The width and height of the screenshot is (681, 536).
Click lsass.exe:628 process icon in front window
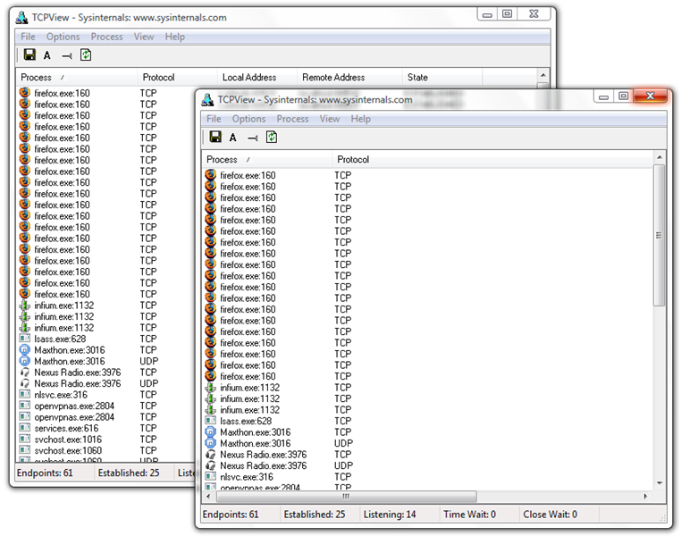tap(211, 421)
